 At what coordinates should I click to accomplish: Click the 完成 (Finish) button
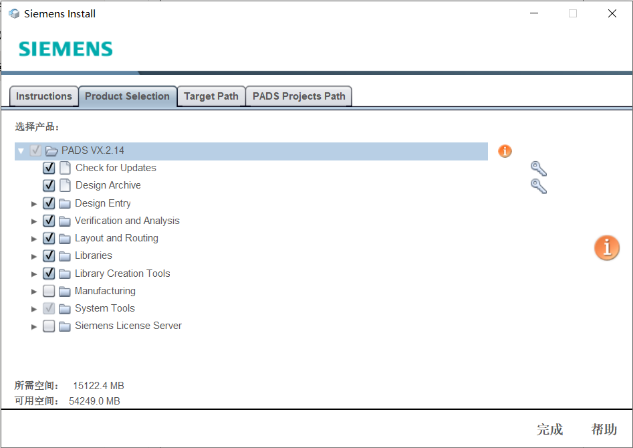tap(549, 429)
